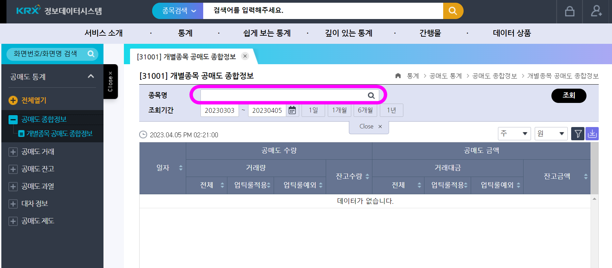
Task: Click the 데이터가 없습니다. message row
Action: pyautogui.click(x=365, y=201)
